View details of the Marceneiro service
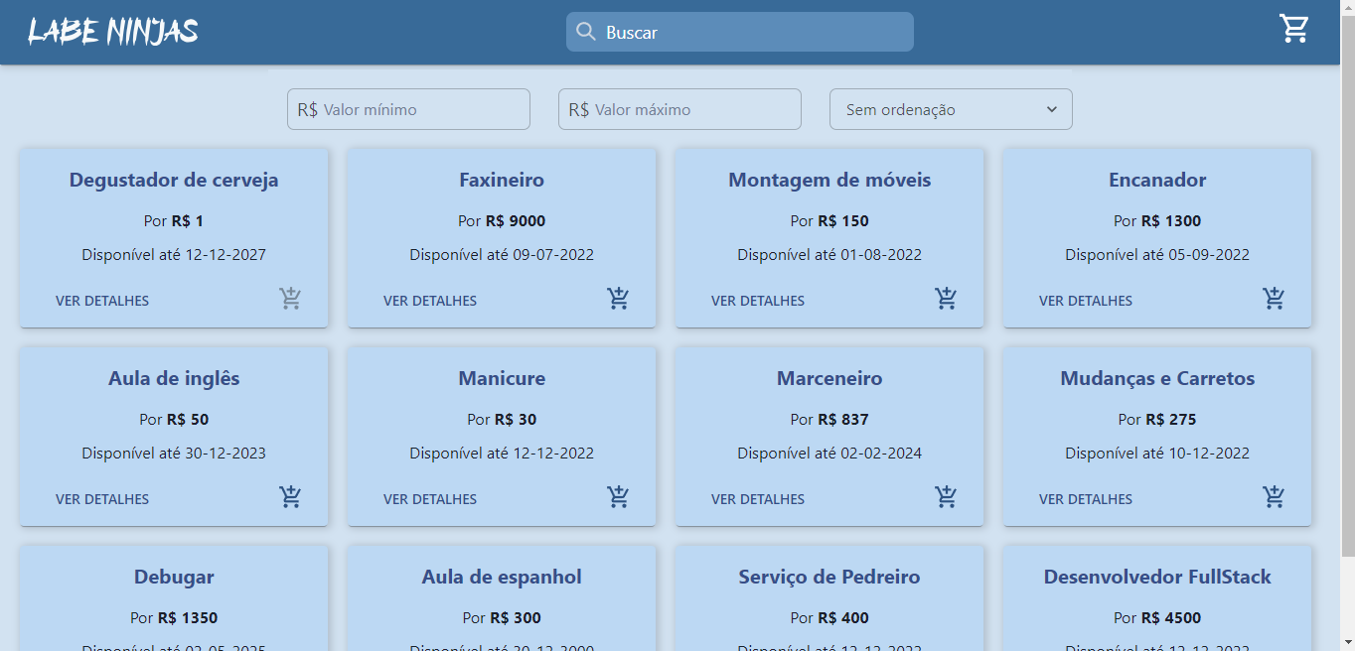Viewport: 1355px width, 651px height. pos(758,498)
